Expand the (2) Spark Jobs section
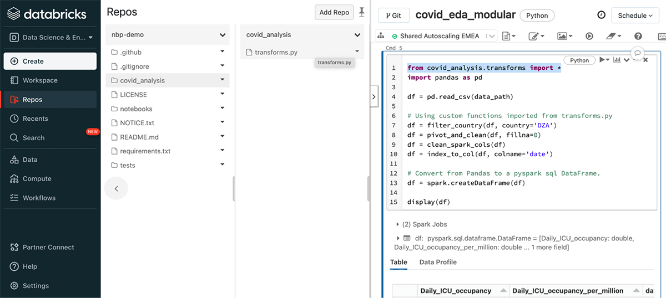666x298 pixels. (x=398, y=224)
